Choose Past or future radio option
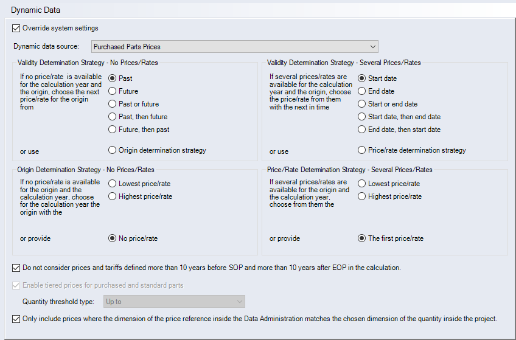The width and height of the screenshot is (516, 340). coord(112,104)
